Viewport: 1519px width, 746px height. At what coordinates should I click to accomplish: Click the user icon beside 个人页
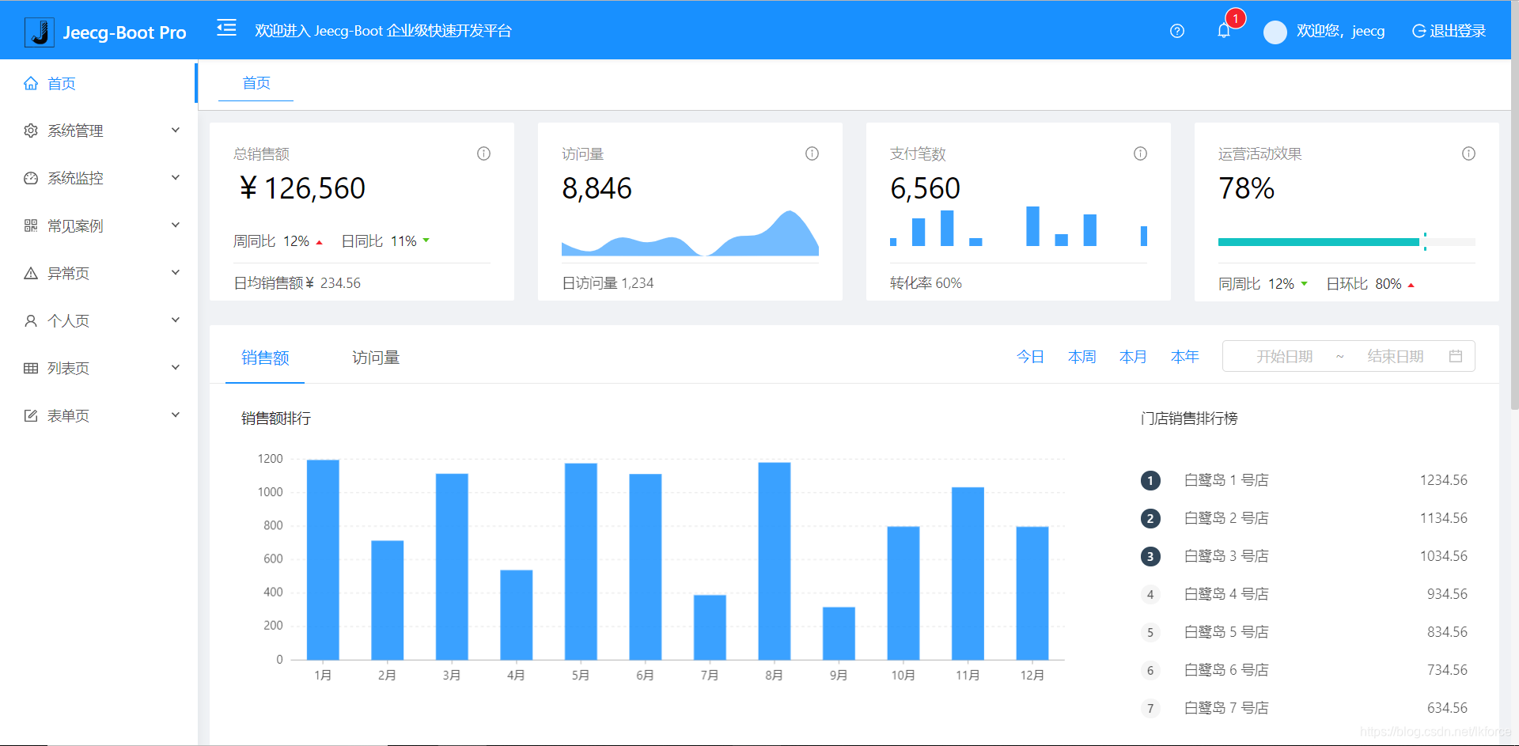[x=31, y=320]
